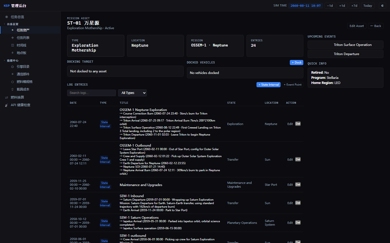Edit the OSSEM-1 Outbound log entry
390x243 pixels.
(290, 160)
